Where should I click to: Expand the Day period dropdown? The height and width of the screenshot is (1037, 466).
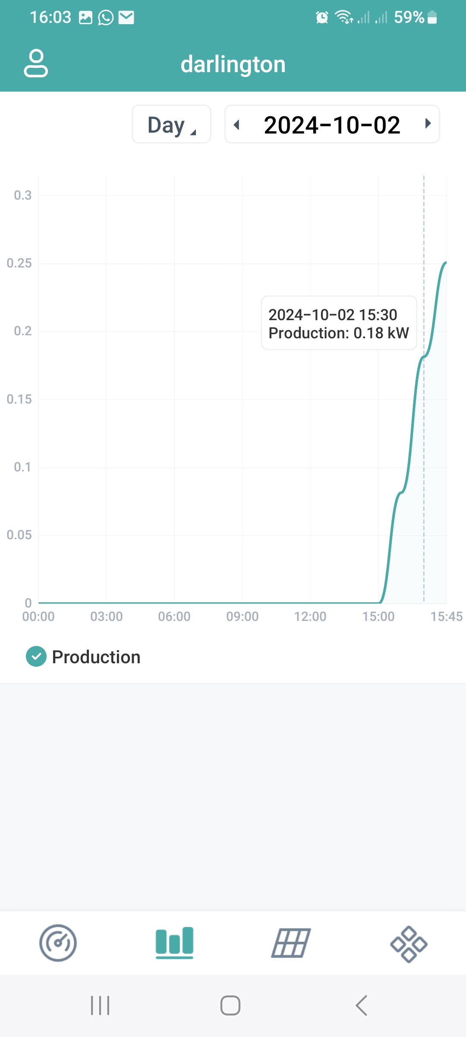pos(171,124)
